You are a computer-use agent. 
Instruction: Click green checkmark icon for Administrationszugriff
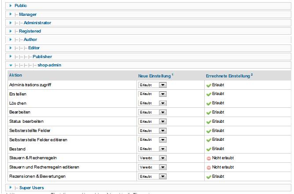pyautogui.click(x=209, y=84)
